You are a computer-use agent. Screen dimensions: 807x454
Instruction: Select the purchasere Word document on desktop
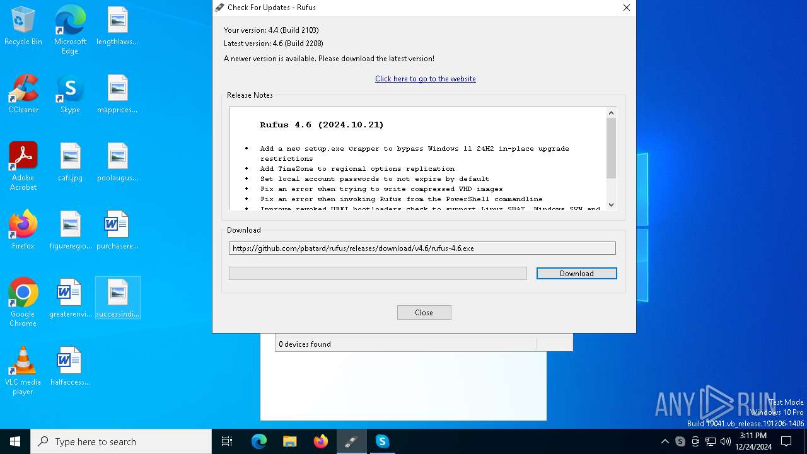(117, 231)
